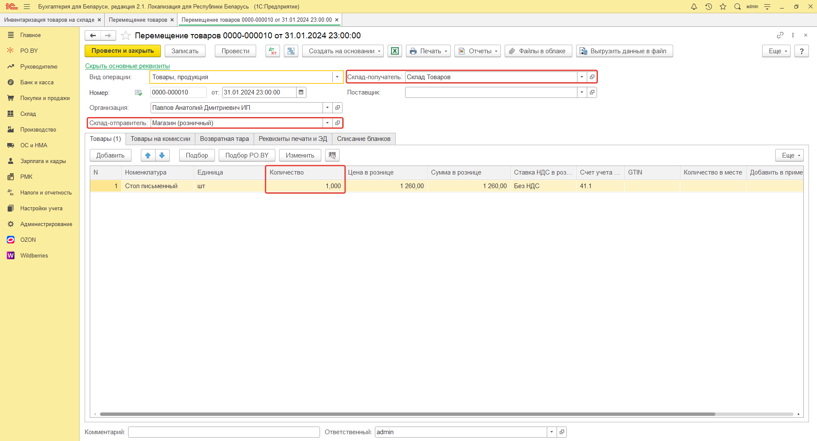Open the help question mark button
Screen dimensions: 817x441
tap(802, 51)
